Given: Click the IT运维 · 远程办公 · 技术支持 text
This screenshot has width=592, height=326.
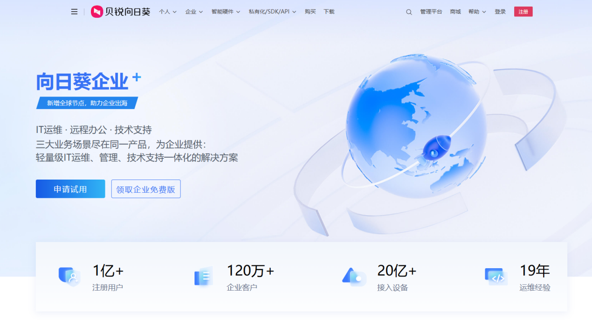Looking at the screenshot, I should pyautogui.click(x=94, y=130).
